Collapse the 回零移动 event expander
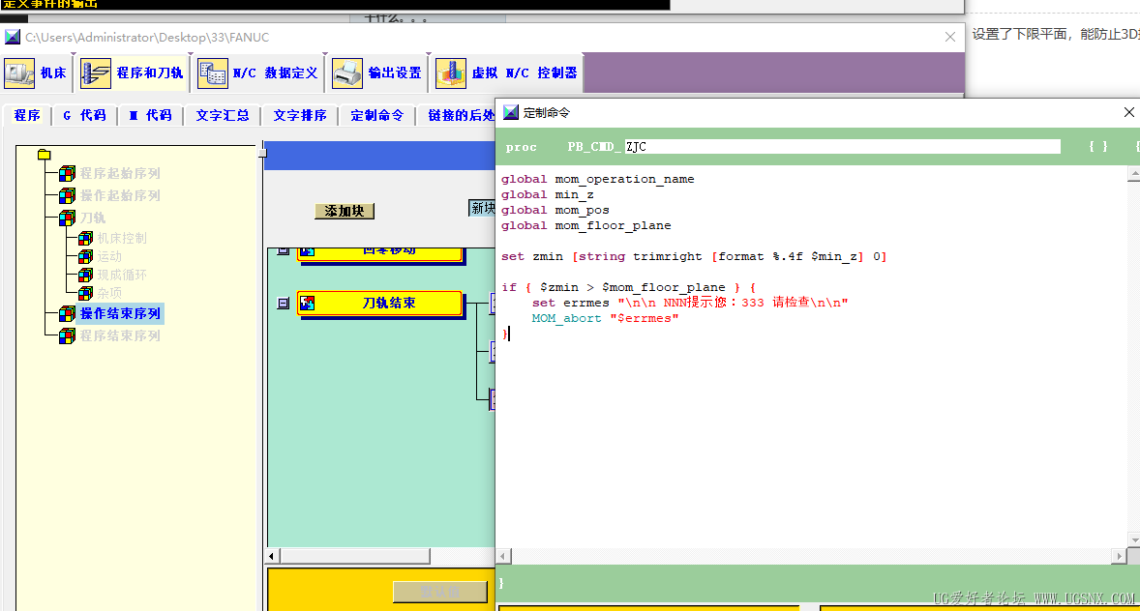The width and height of the screenshot is (1140, 611). [x=283, y=250]
